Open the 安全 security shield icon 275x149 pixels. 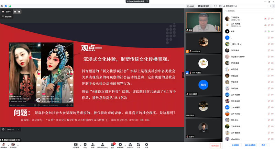click(85, 145)
